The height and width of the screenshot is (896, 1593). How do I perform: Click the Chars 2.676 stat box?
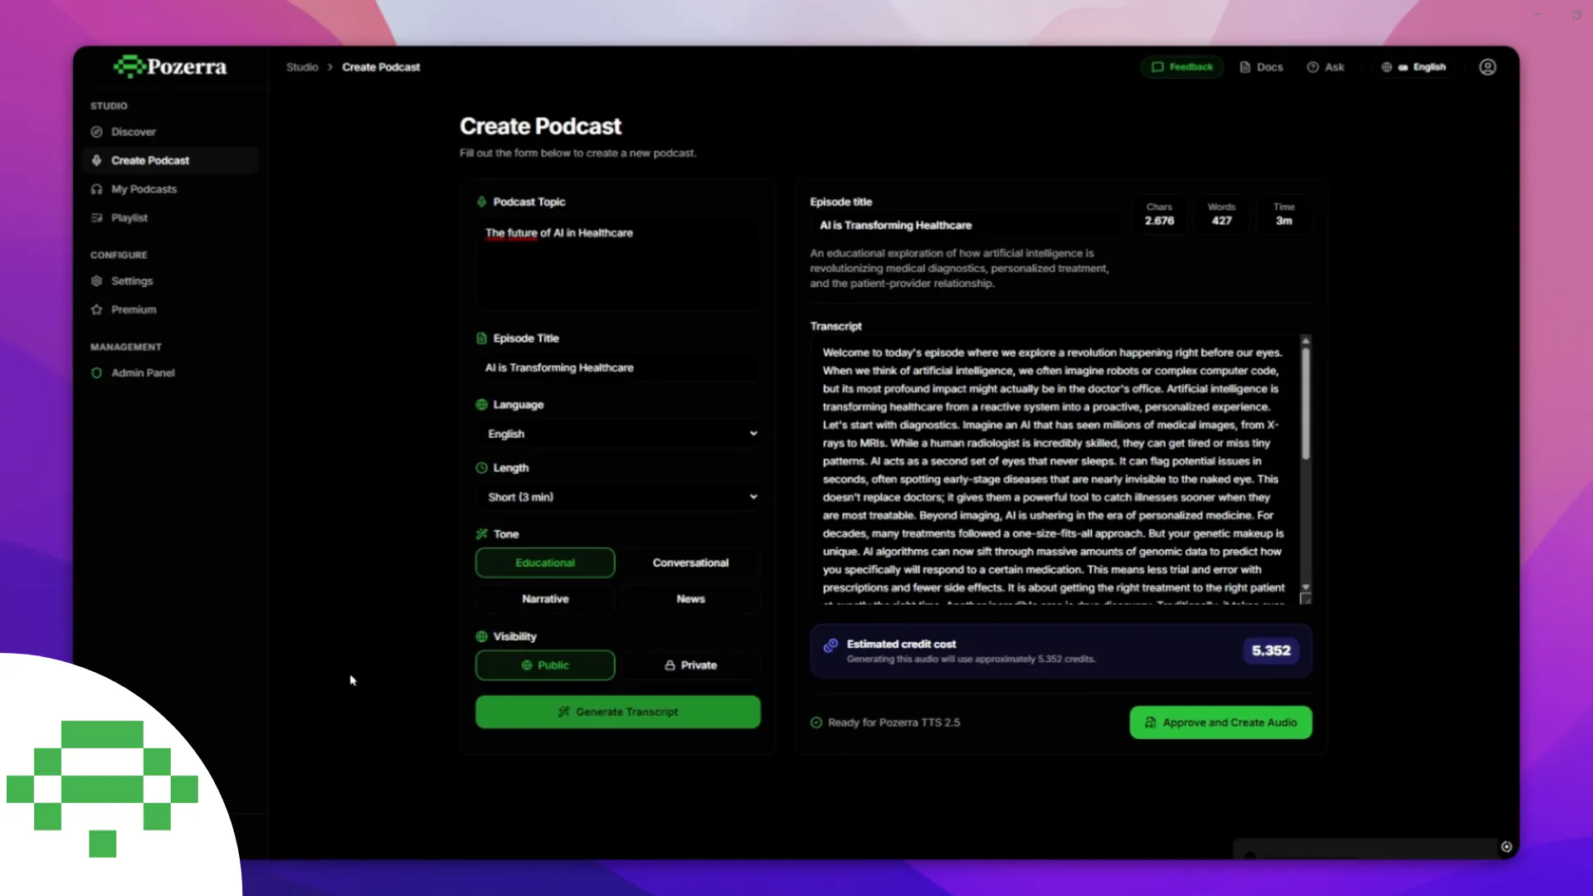[1159, 214]
